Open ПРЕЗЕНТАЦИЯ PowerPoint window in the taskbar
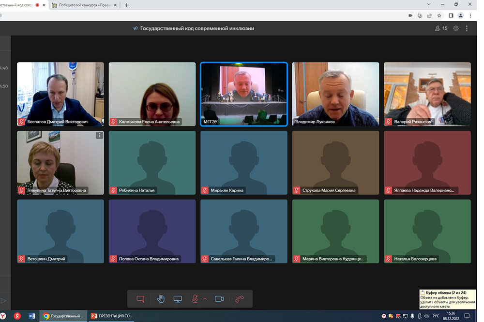 click(112, 316)
